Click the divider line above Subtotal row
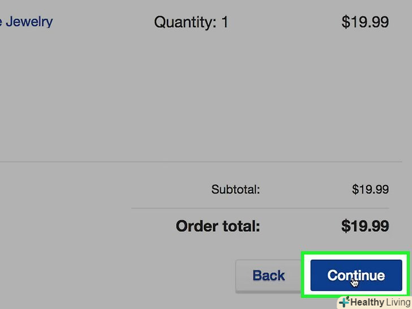The height and width of the screenshot is (309, 412). pyautogui.click(x=170, y=162)
